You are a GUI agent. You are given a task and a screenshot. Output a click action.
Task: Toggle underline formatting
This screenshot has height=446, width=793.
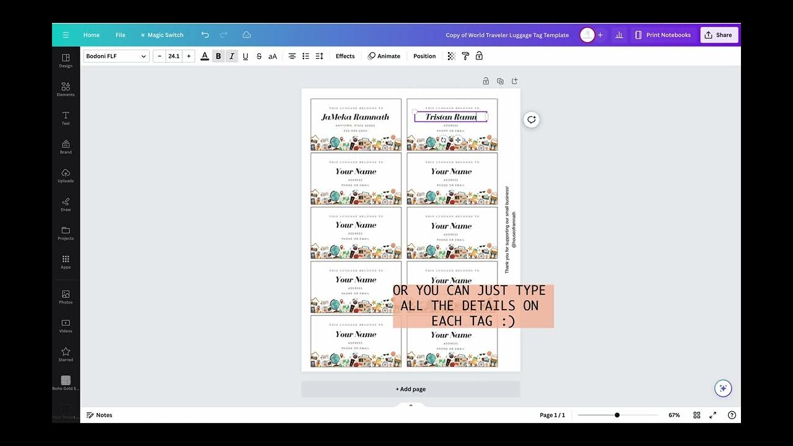[x=245, y=56]
